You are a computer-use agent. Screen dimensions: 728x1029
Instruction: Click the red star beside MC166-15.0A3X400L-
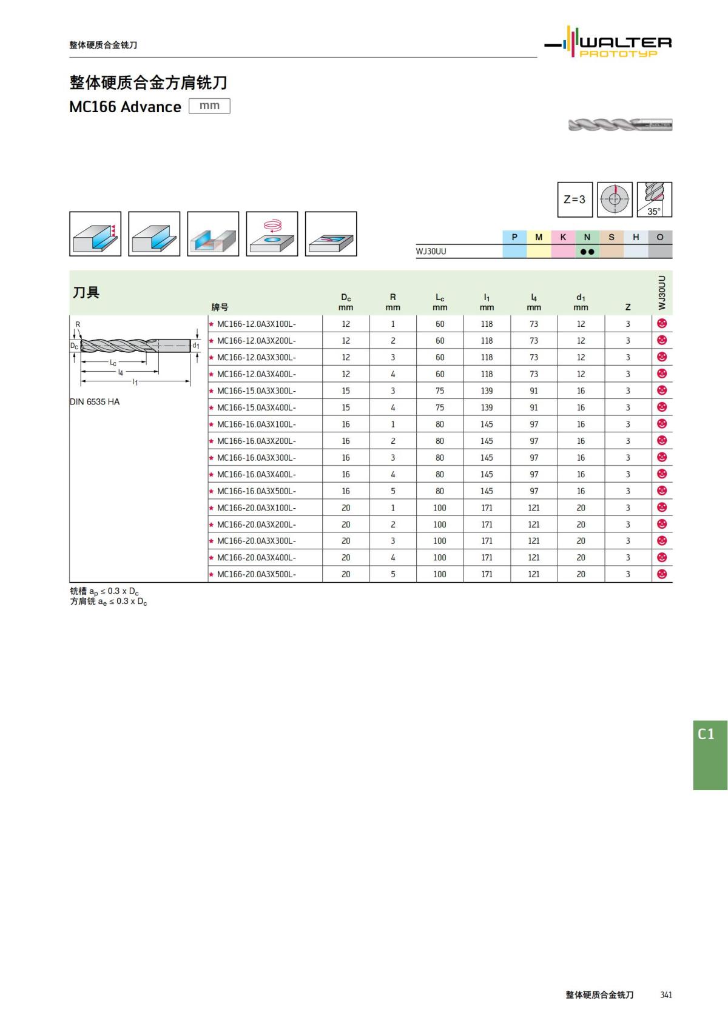[211, 407]
